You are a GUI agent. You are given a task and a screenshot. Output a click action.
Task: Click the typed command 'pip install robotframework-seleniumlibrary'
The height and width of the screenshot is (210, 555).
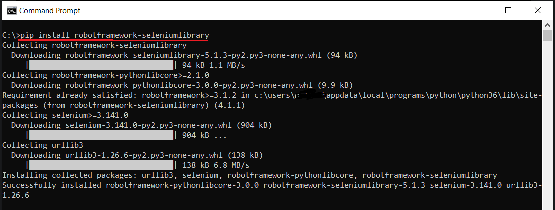(x=114, y=35)
